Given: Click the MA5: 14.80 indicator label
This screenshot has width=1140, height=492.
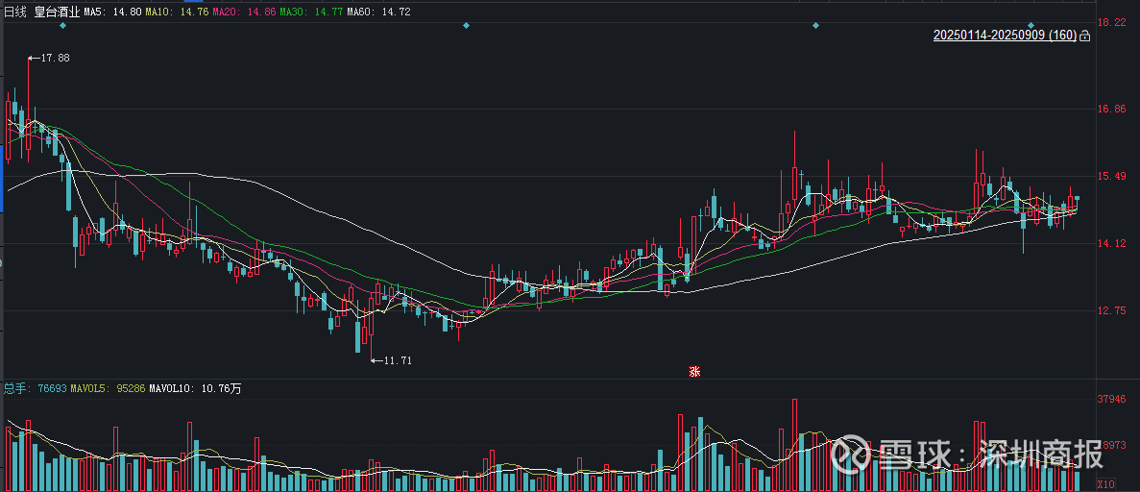Looking at the screenshot, I should [x=112, y=12].
